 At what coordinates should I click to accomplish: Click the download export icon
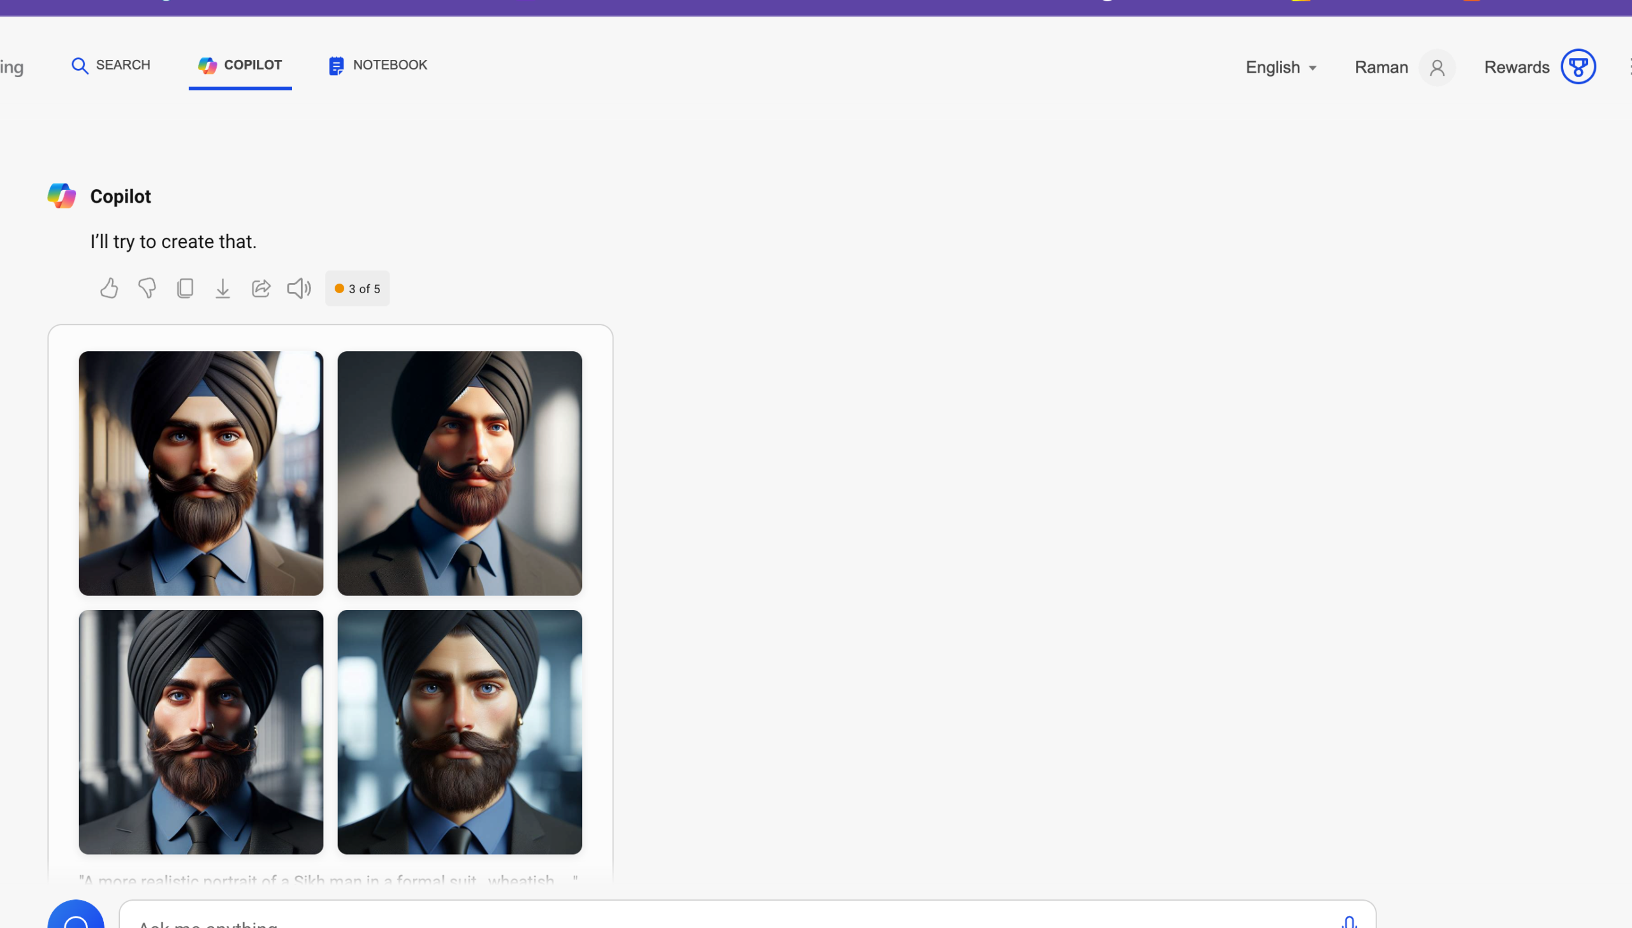click(x=222, y=288)
